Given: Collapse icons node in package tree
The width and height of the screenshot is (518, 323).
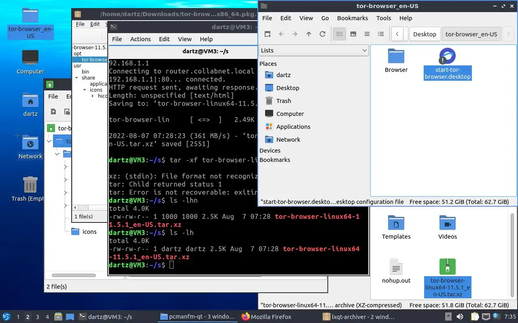Looking at the screenshot, I should click(x=85, y=90).
